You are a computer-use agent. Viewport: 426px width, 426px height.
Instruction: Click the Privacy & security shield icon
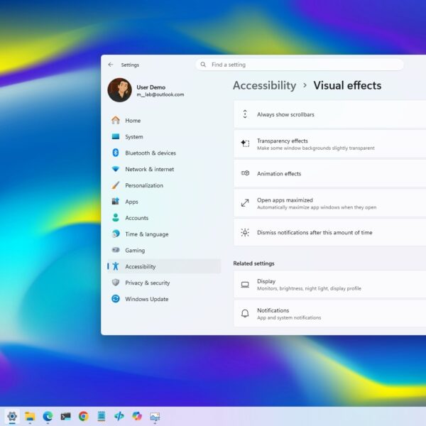(116, 283)
